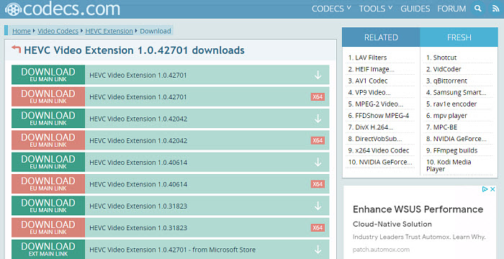This screenshot has height=259, width=504.
Task: Open MPC-BE fresh link
Action: (445, 127)
